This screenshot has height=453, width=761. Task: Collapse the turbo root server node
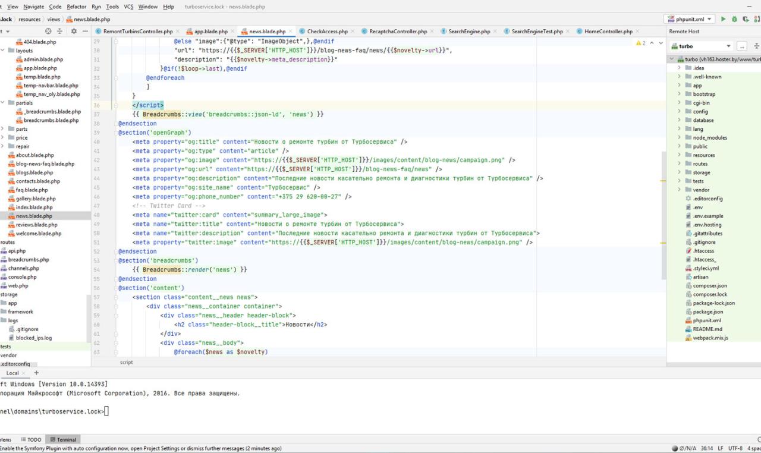pyautogui.click(x=672, y=59)
